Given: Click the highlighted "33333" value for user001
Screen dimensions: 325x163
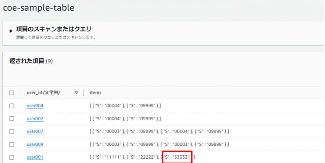Looking at the screenshot, I should click(x=178, y=157).
